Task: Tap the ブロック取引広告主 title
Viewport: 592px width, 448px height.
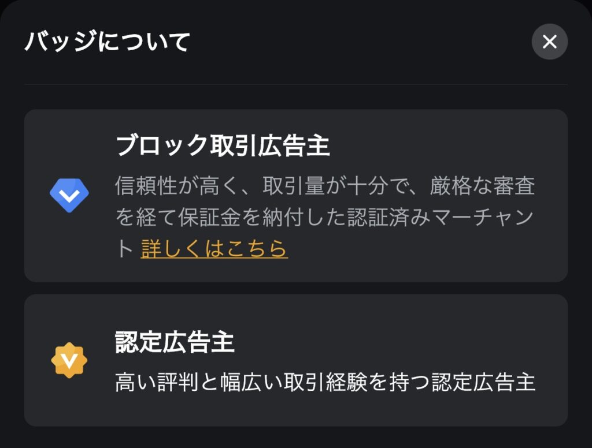Action: pos(223,145)
